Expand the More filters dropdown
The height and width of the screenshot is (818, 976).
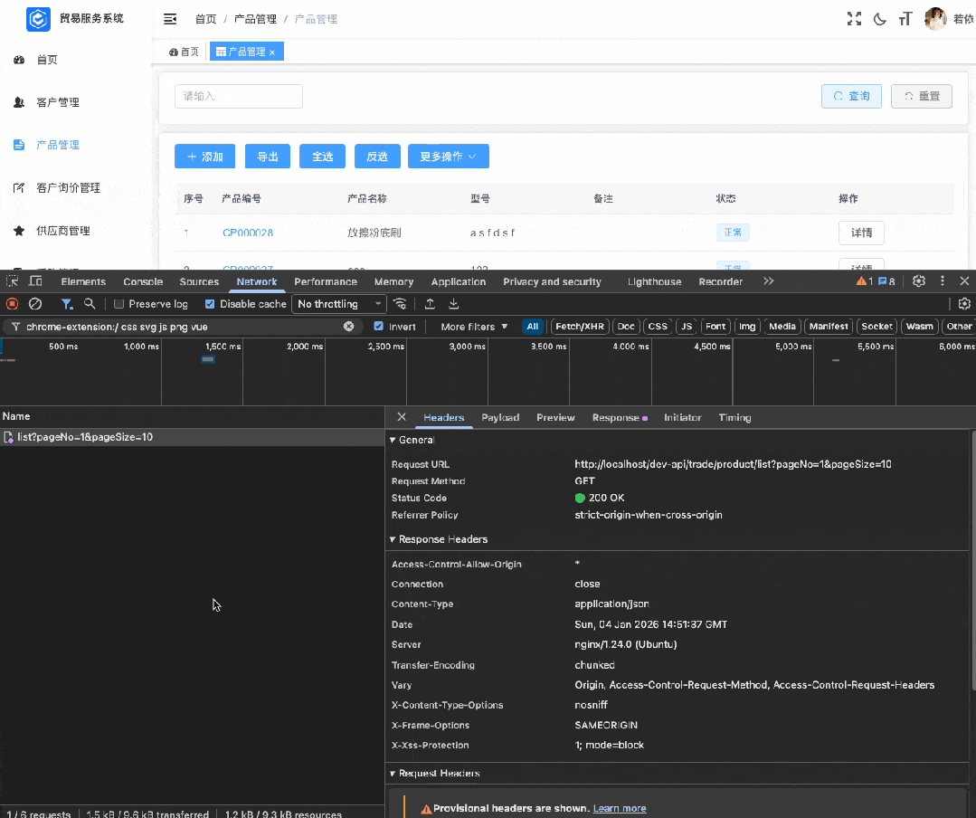[x=474, y=327]
